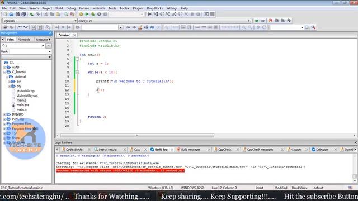Viewport: 358px width, 201px height.
Task: Toggle the while-loop fold at line 8
Action: click(x=77, y=72)
